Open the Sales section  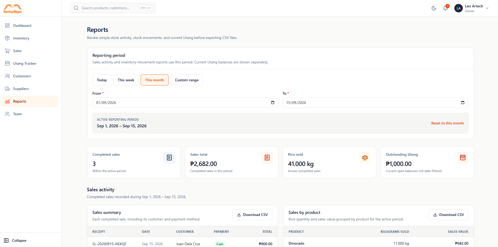click(30, 51)
